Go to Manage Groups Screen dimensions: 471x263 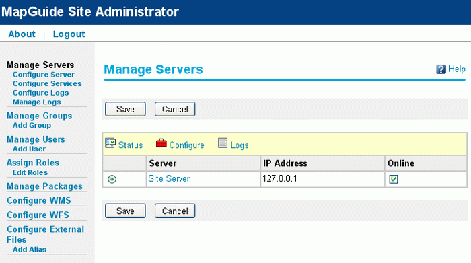coord(39,116)
